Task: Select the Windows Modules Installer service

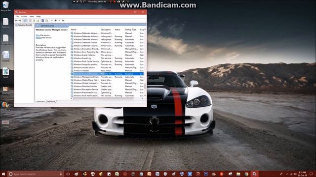Action: (107, 87)
